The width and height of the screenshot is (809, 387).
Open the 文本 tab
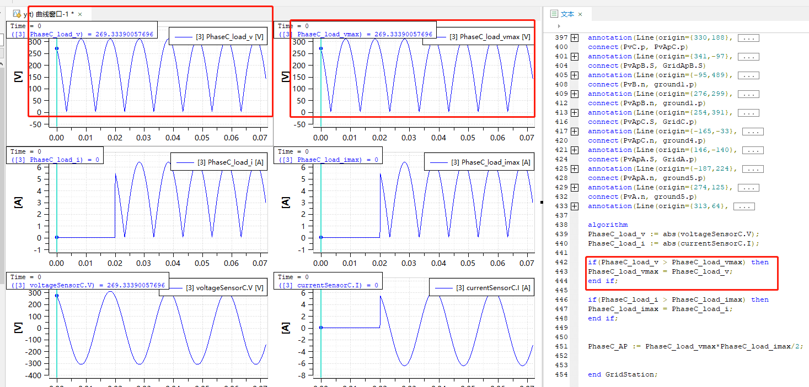[567, 14]
